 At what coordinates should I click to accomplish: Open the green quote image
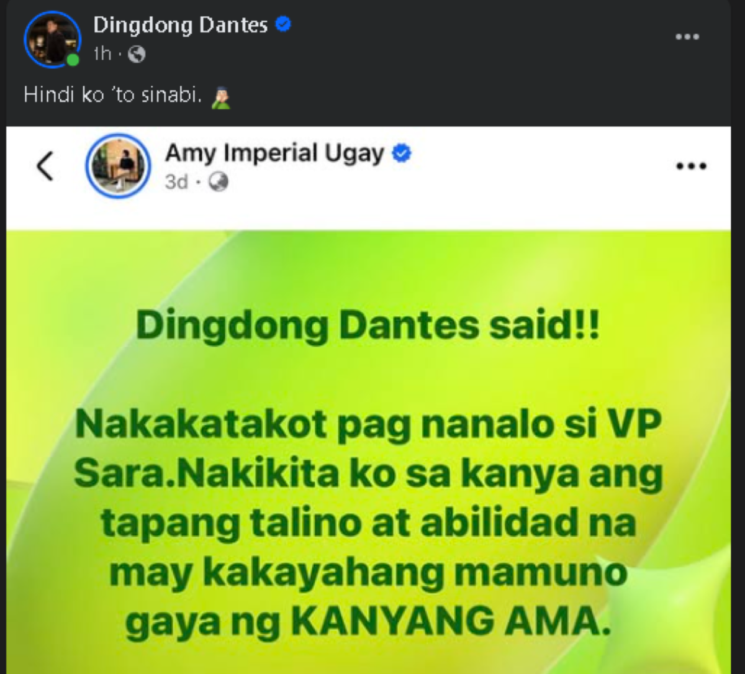[x=369, y=452]
